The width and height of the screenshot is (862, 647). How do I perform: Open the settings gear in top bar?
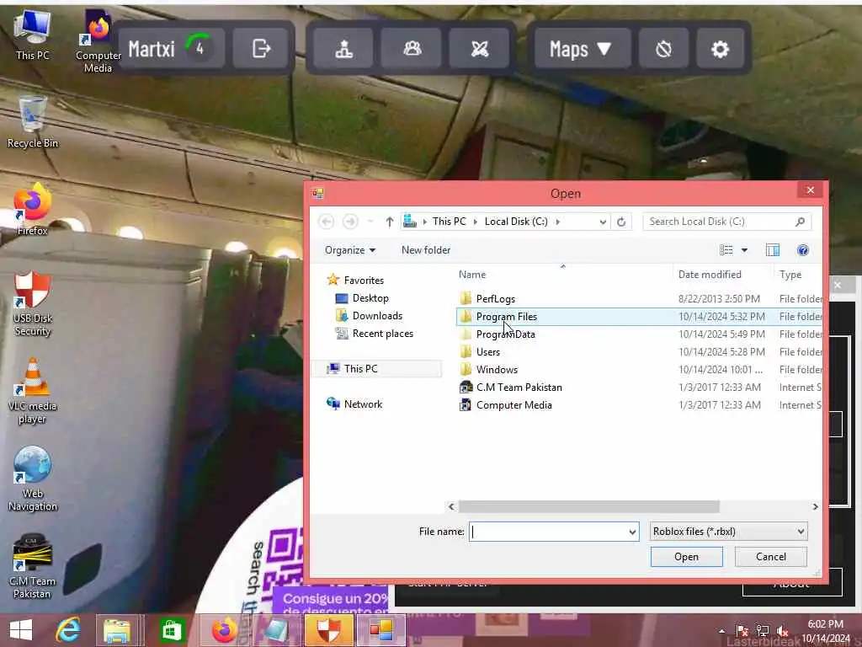720,48
